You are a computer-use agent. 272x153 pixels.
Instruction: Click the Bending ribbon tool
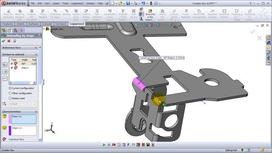(66, 12)
